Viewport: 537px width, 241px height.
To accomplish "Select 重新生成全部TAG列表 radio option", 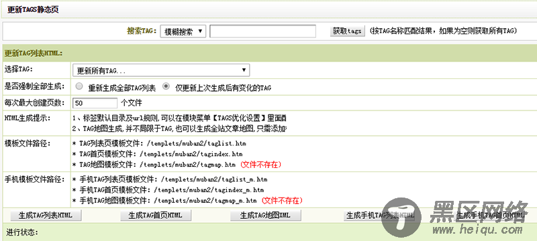I will click(79, 87).
